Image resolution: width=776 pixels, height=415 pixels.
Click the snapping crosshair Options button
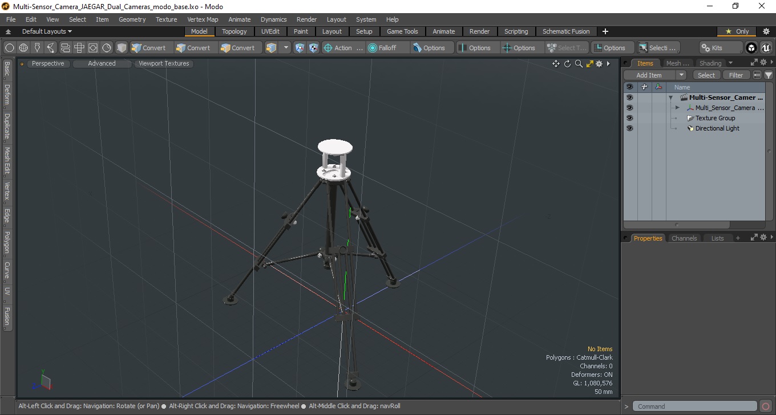[523, 48]
